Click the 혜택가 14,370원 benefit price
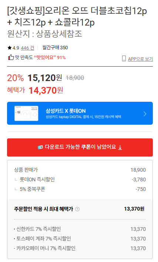 tap(35, 90)
